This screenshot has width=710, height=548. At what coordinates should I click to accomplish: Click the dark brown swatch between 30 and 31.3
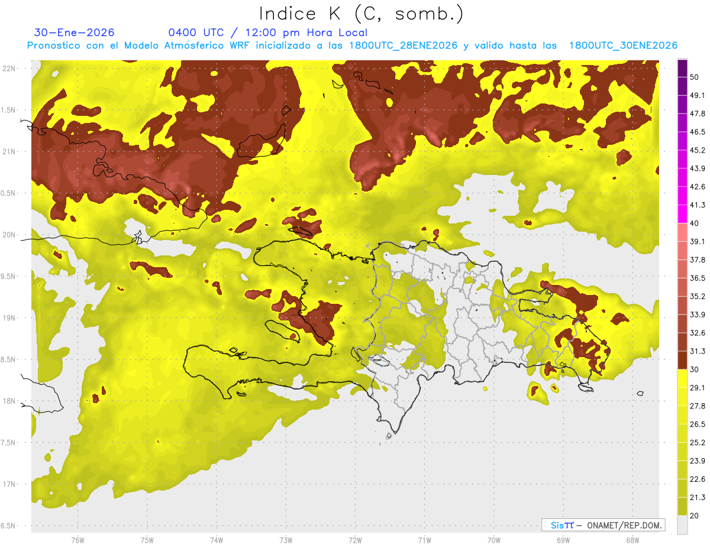[x=682, y=360]
